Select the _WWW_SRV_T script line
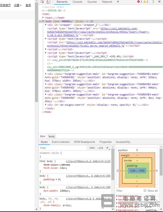The width and height of the screenshot is (163, 212). click(91, 56)
